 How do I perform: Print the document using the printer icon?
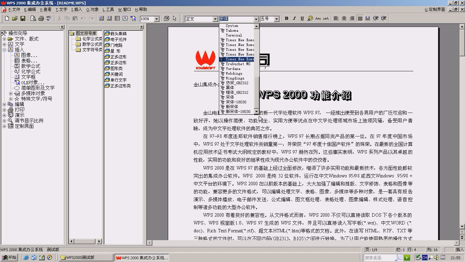pyautogui.click(x=41, y=18)
